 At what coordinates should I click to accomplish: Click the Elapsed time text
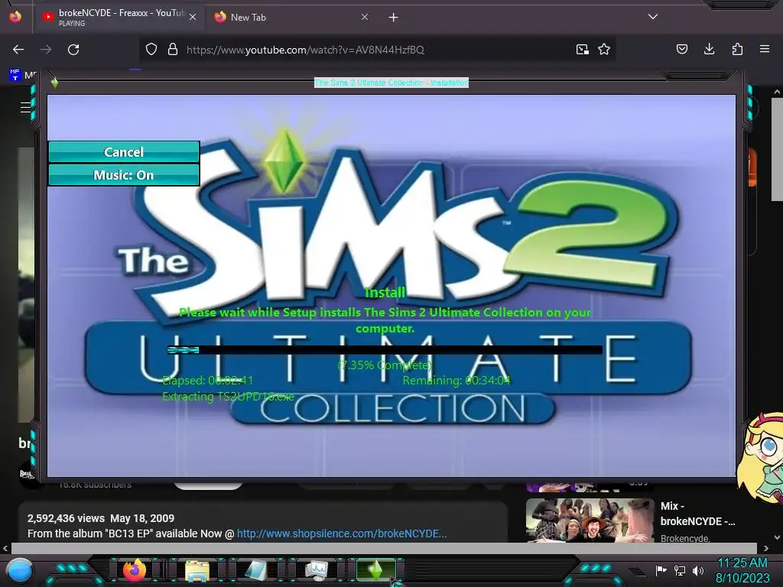208,381
